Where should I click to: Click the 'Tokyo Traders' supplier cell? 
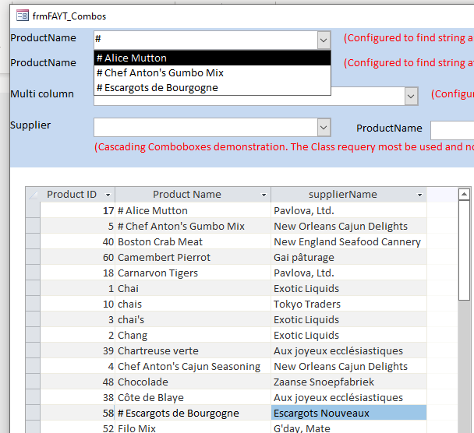point(348,304)
